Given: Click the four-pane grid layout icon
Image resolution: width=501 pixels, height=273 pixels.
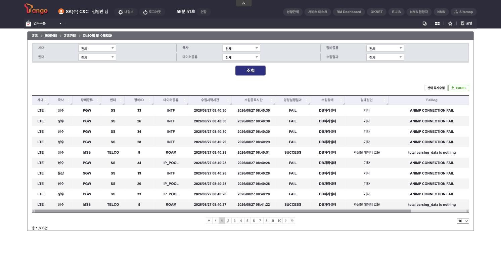Looking at the screenshot, I should click(x=437, y=24).
